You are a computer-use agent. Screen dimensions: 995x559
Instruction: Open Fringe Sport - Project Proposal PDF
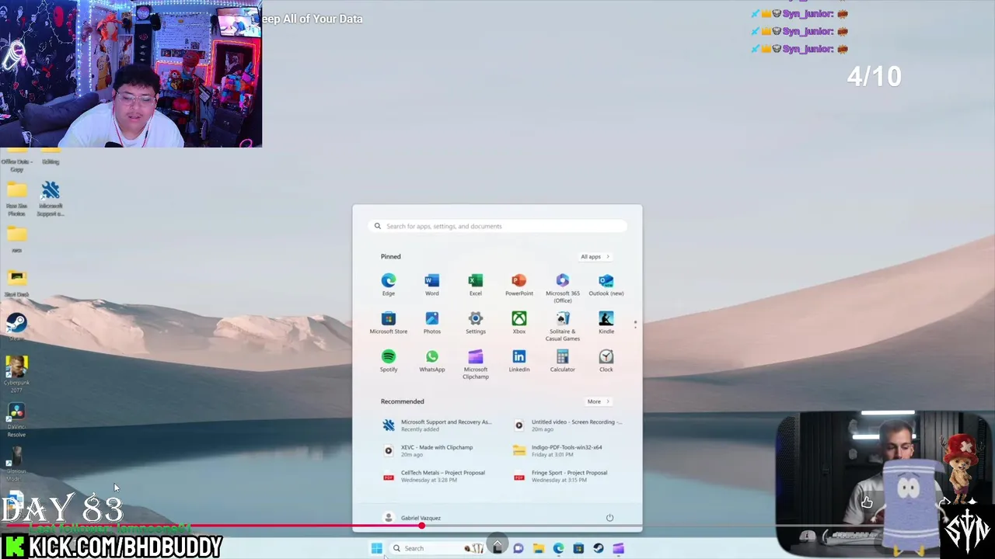point(560,476)
